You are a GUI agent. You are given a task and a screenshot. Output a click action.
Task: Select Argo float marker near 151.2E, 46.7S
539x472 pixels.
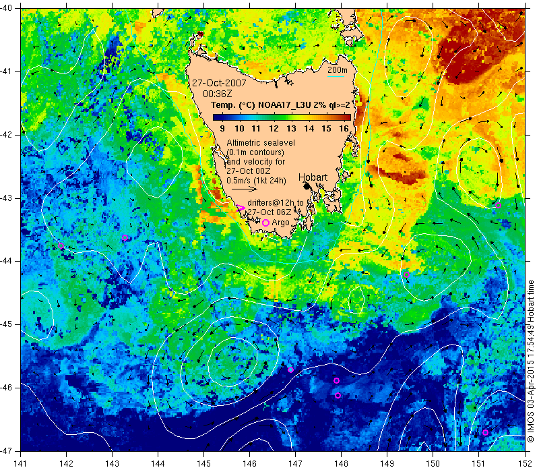click(485, 432)
